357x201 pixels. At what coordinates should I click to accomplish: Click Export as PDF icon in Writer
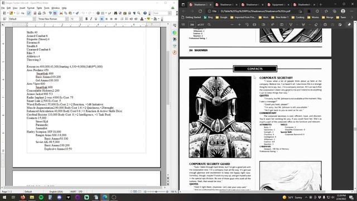(x=35, y=13)
